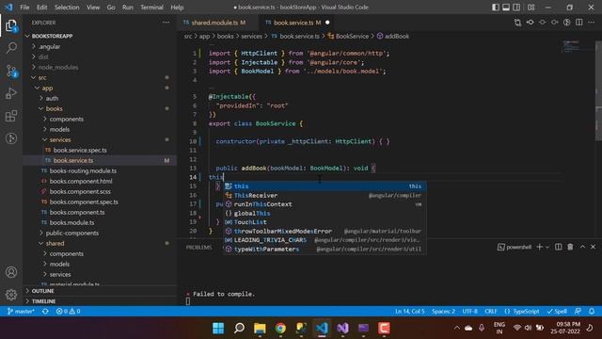Viewport: 602px width, 339px height.
Task: Toggle panel layout icon in title bar
Action: [x=506, y=8]
